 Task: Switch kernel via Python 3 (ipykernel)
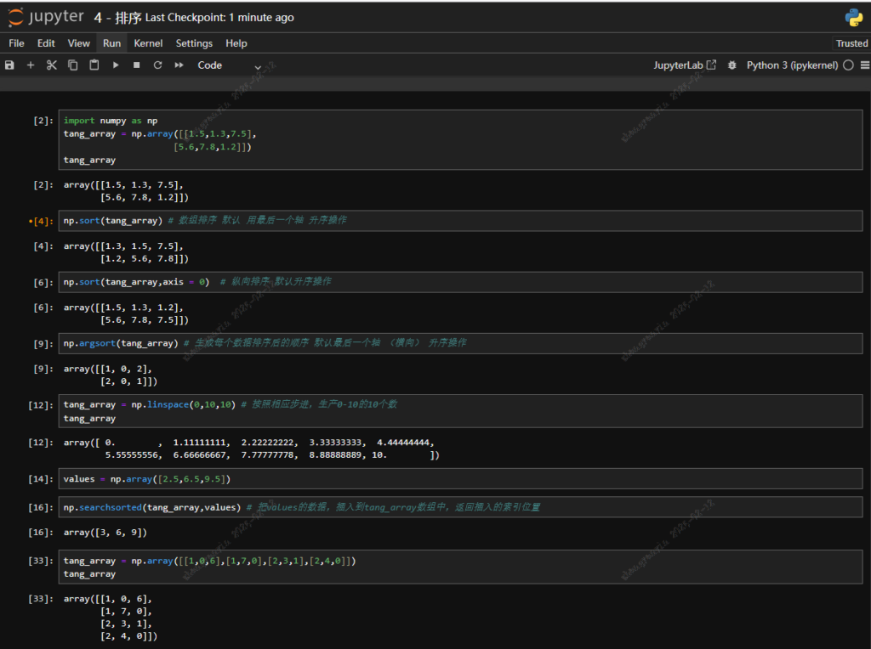[x=792, y=65]
